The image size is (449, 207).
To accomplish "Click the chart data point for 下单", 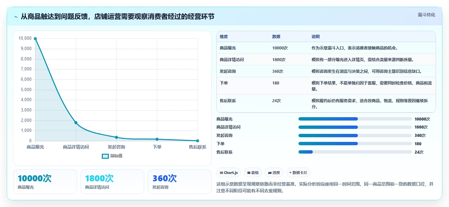I will [x=157, y=139].
